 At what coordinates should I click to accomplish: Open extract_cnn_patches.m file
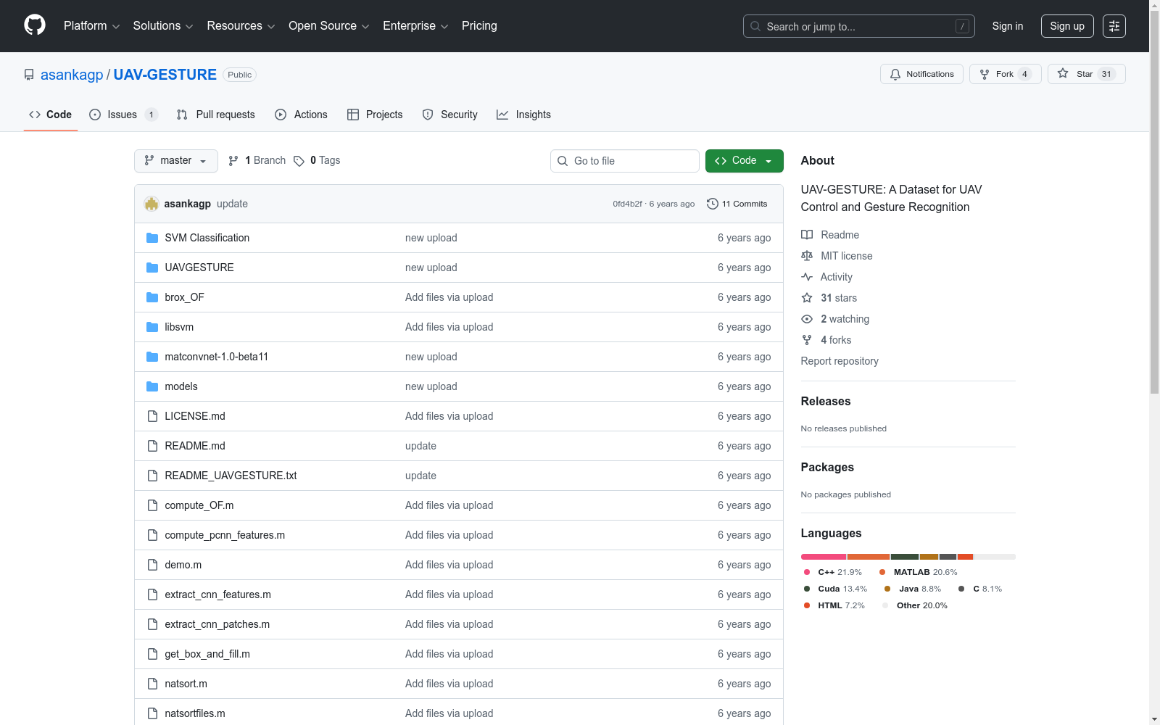[x=217, y=624]
